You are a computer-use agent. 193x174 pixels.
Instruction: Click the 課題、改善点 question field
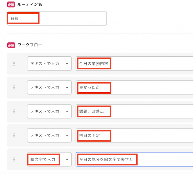[134, 111]
